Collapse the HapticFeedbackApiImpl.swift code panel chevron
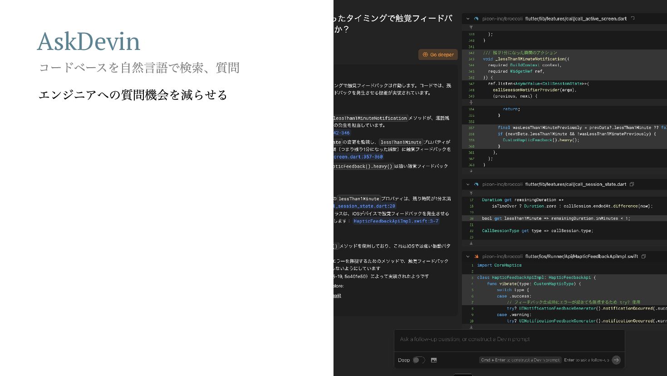This screenshot has width=667, height=376. click(468, 257)
